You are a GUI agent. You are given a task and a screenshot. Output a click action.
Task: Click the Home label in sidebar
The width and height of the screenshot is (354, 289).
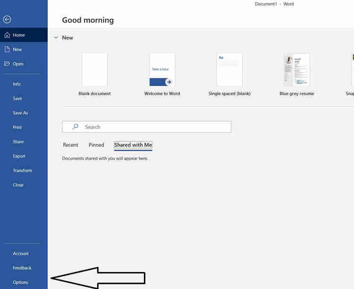(19, 35)
